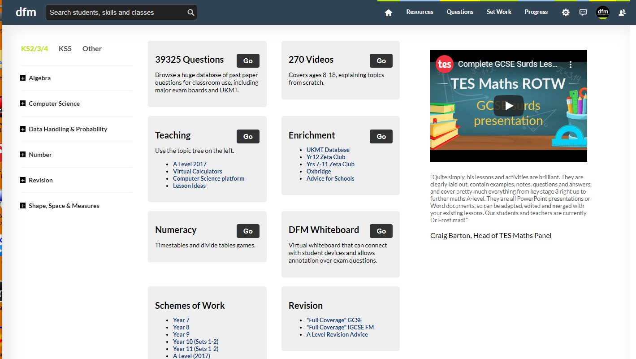Open the settings gear icon
The height and width of the screenshot is (359, 636).
click(565, 12)
